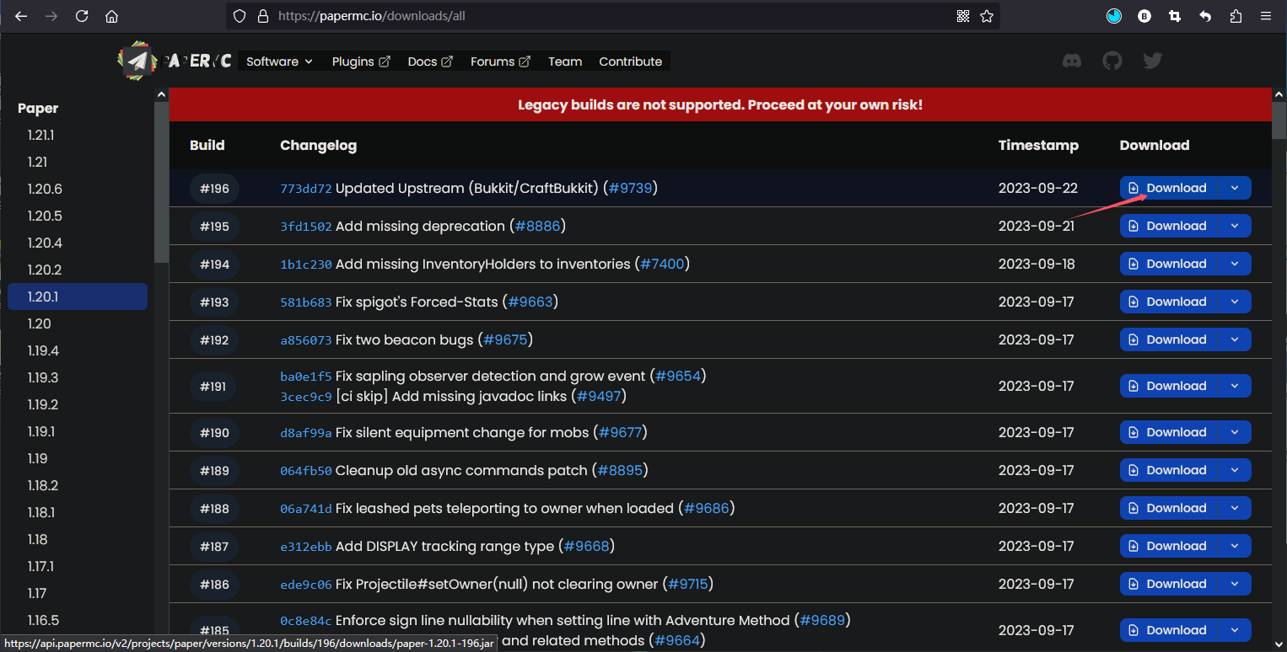Click the undo arrow toolbar extension icon
This screenshot has height=652, width=1287.
tap(1205, 16)
